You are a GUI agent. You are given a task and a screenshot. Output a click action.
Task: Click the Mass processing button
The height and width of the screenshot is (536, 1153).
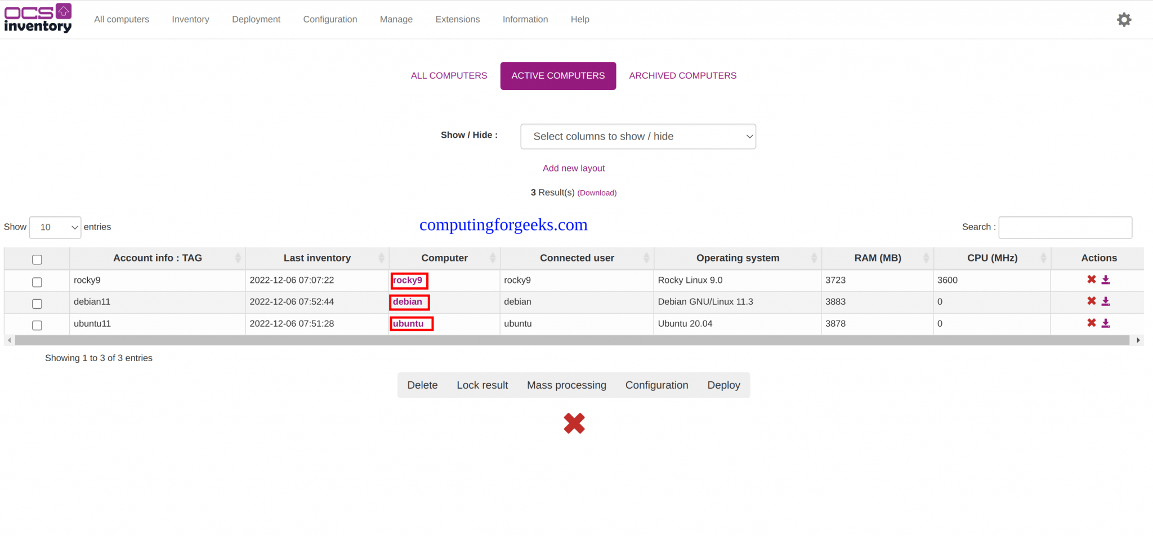pos(566,385)
